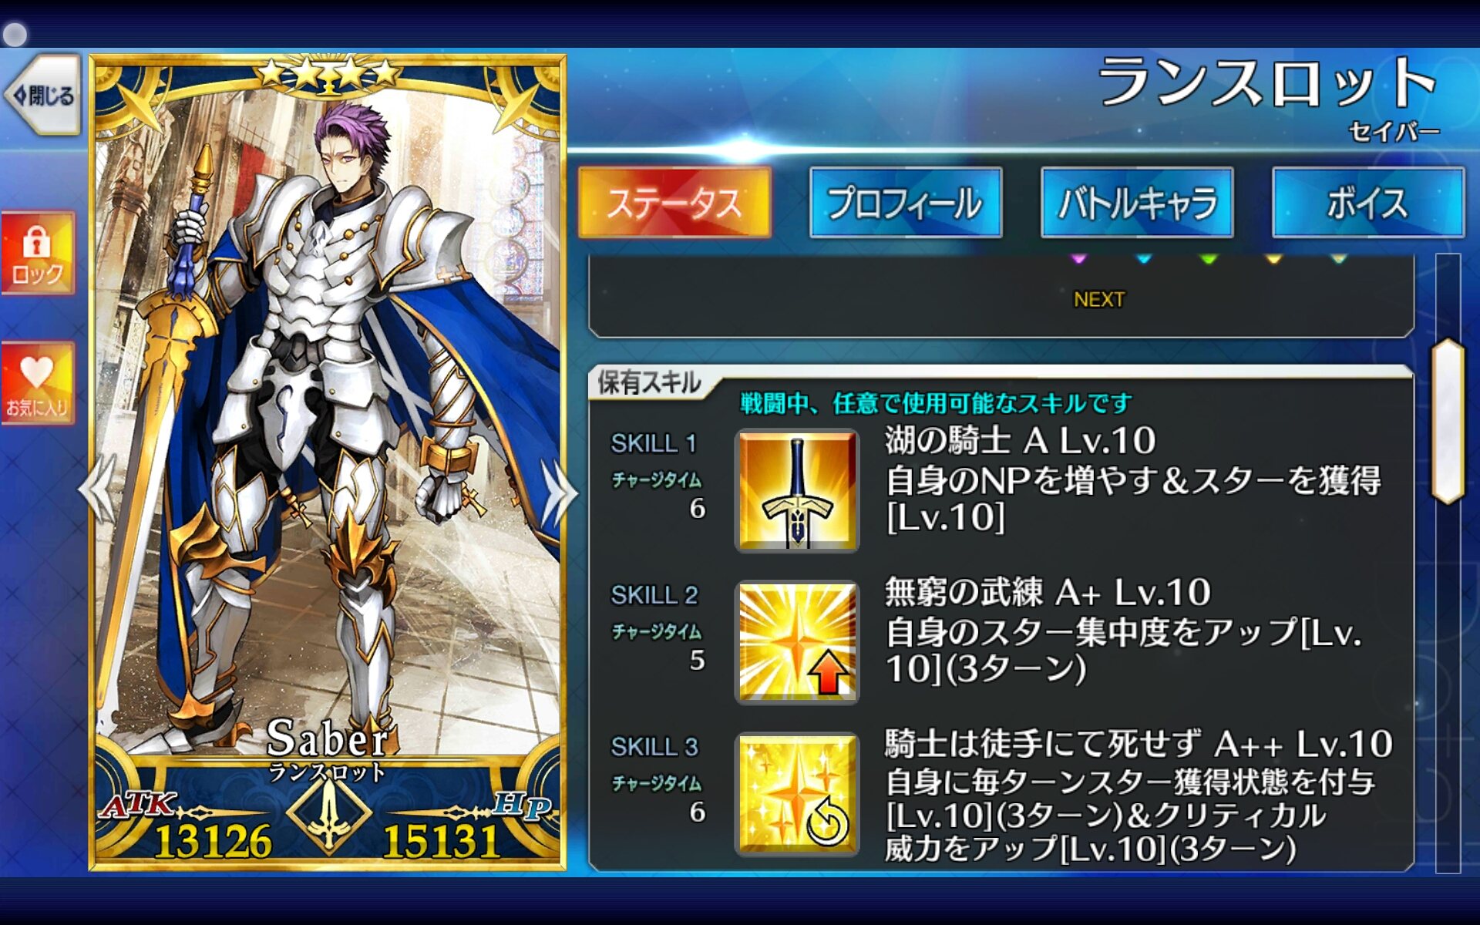Tap the small circle icon at top-left
1480x925 pixels.
click(x=15, y=34)
